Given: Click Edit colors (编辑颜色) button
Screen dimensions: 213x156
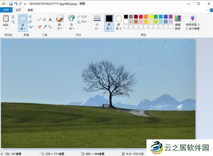Looking at the screenshot, I should click(178, 23).
